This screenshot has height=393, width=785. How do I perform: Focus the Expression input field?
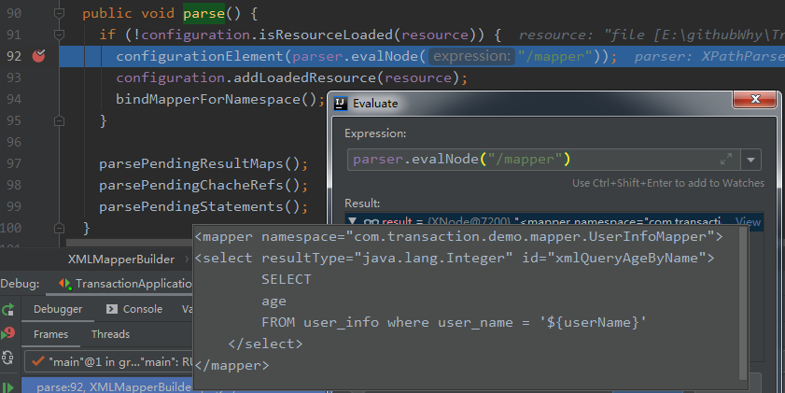click(x=542, y=160)
